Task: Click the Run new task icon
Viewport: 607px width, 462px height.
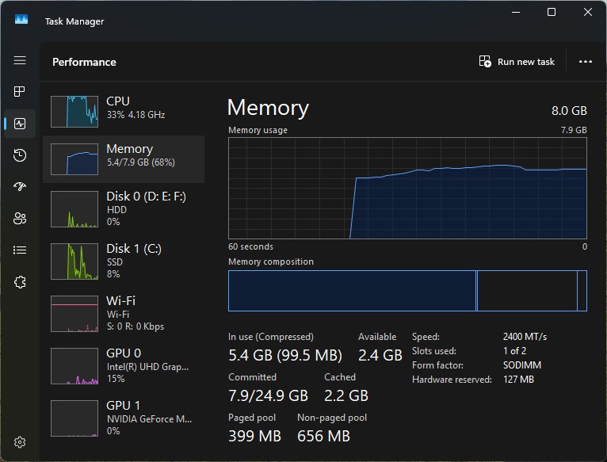Action: point(485,62)
